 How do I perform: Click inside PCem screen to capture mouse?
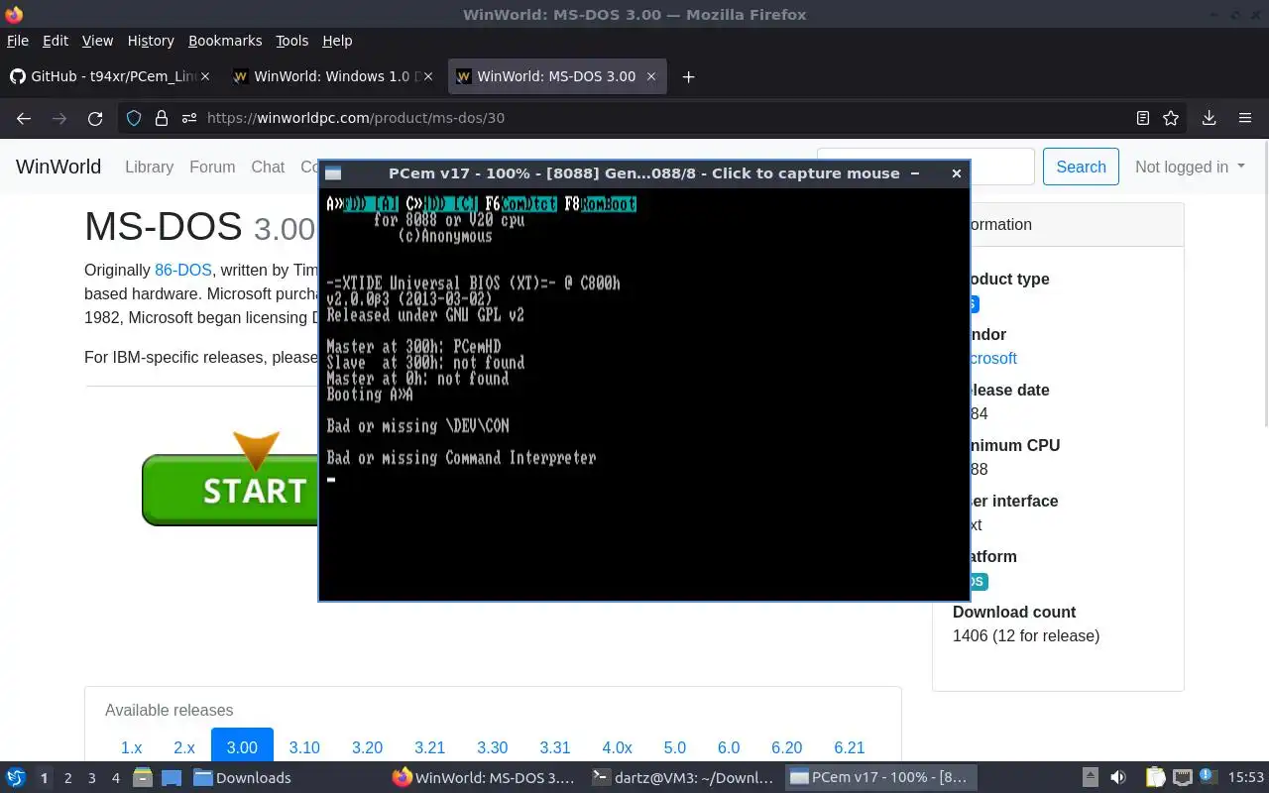(643, 395)
